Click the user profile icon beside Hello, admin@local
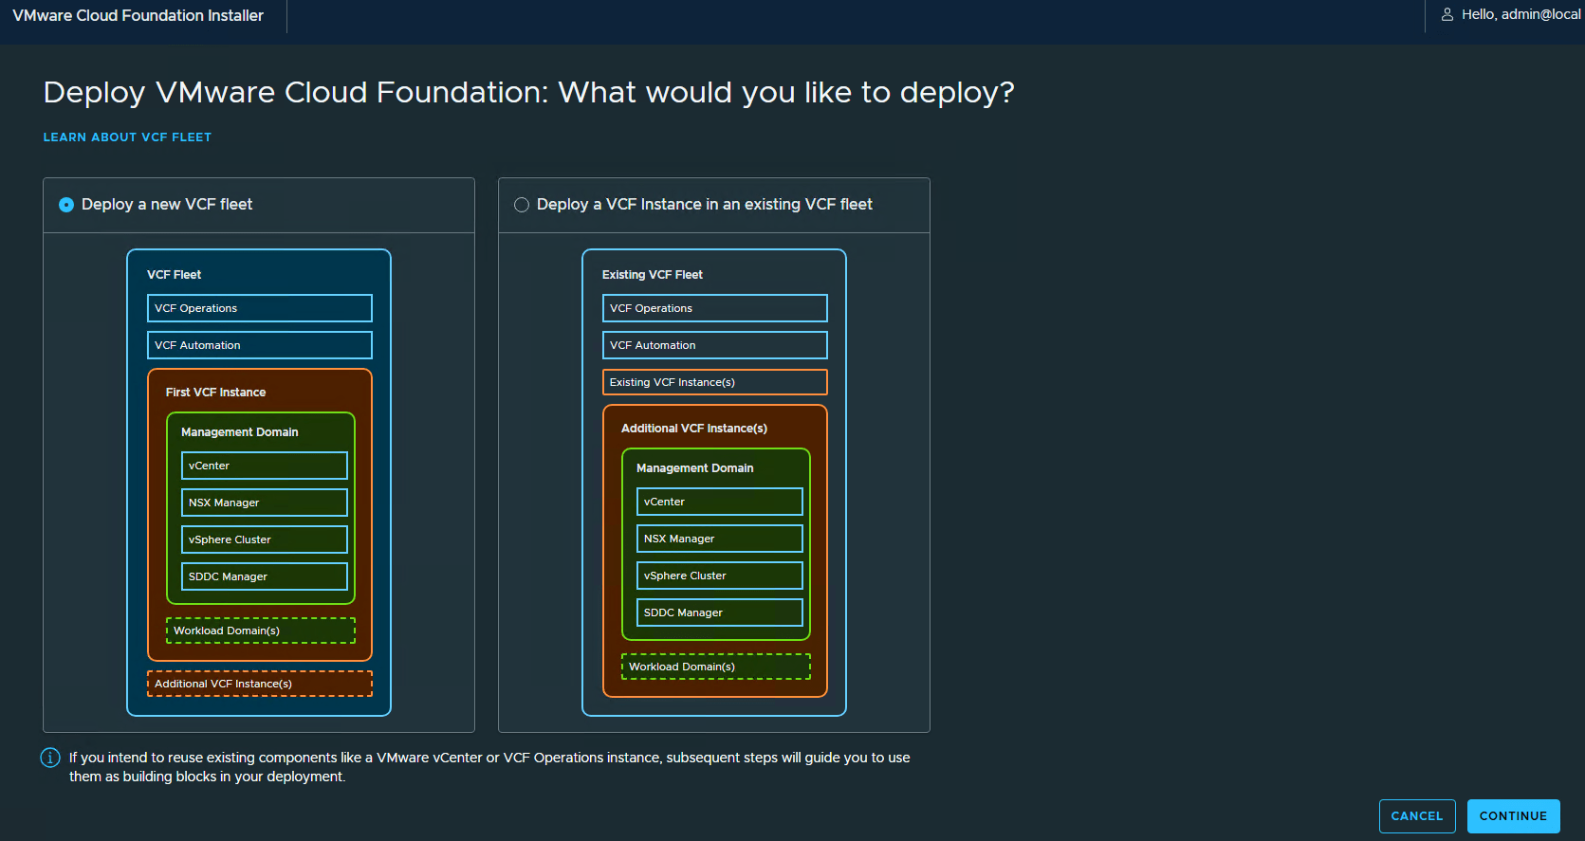This screenshot has height=841, width=1585. tap(1447, 14)
